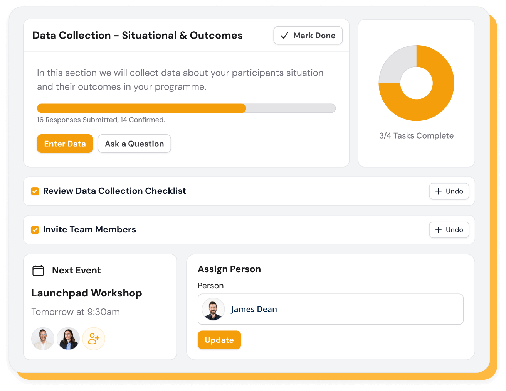Click Ask a Question
Screen dimensions: 506x391
pyautogui.click(x=134, y=144)
